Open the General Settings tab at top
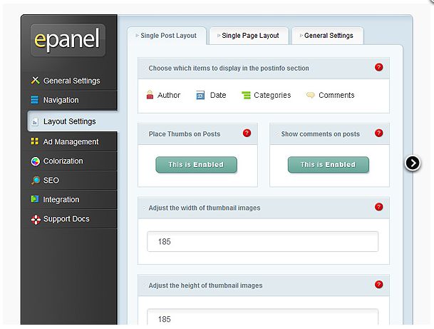The width and height of the screenshot is (434, 329). 327,36
